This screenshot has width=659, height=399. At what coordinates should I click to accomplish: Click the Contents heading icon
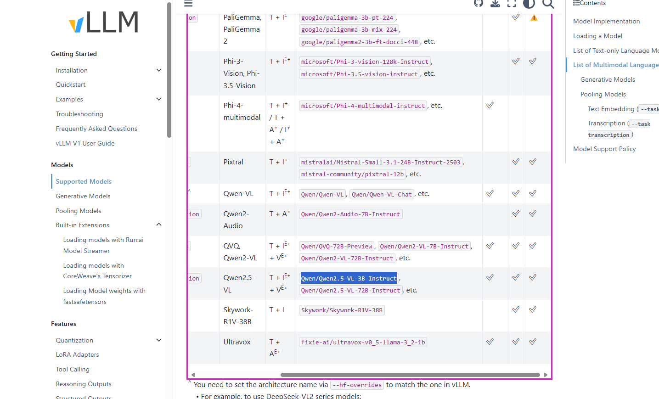tap(576, 3)
